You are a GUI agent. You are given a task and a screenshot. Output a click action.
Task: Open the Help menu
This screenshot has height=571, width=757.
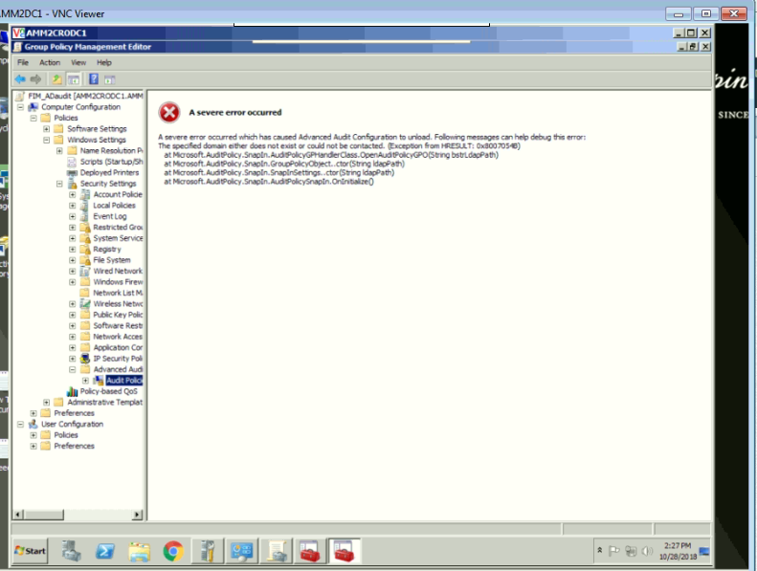[x=103, y=62]
